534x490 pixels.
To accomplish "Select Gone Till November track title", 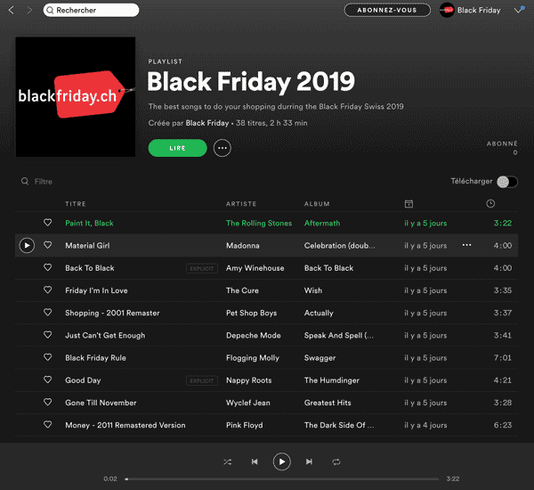I will pos(101,403).
